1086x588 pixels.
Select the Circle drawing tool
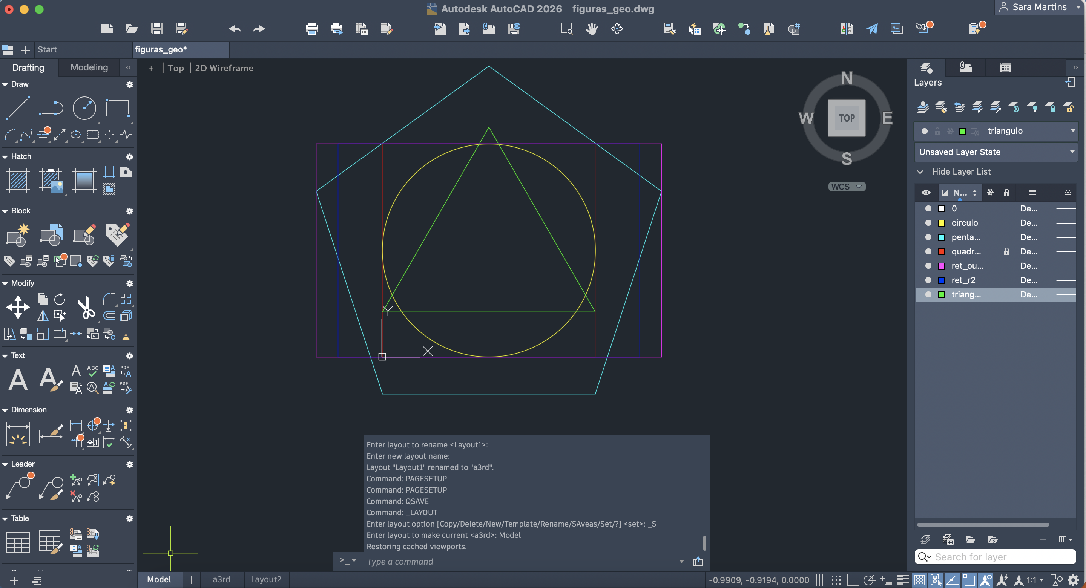click(84, 108)
